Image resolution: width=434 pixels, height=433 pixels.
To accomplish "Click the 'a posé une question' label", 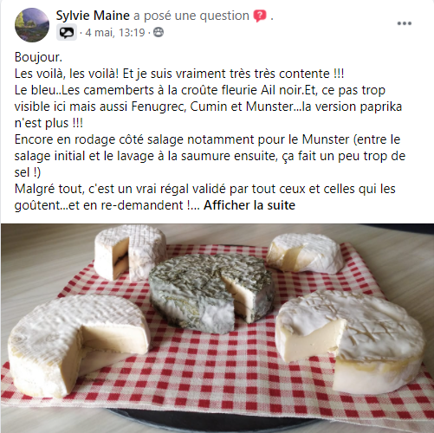I will (191, 16).
